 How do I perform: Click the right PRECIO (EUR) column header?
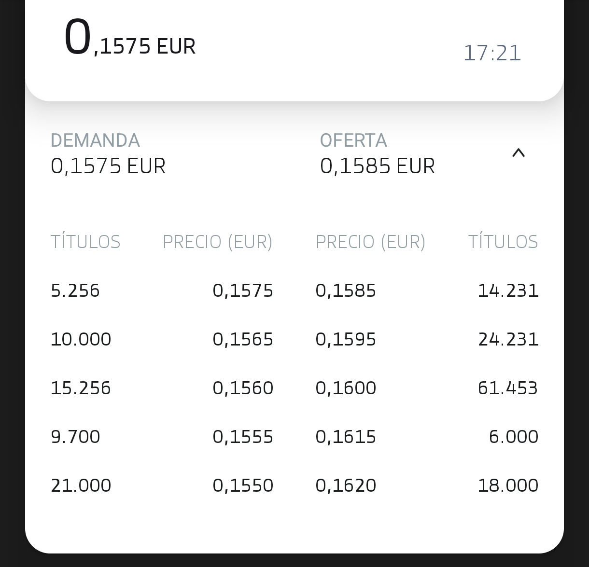[x=371, y=241]
